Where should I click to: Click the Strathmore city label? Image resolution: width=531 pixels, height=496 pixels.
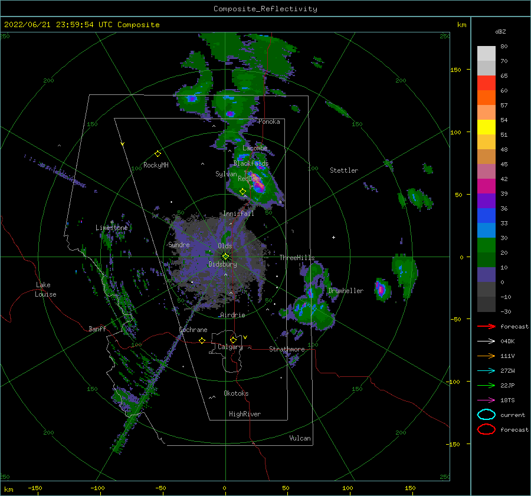pyautogui.click(x=287, y=349)
